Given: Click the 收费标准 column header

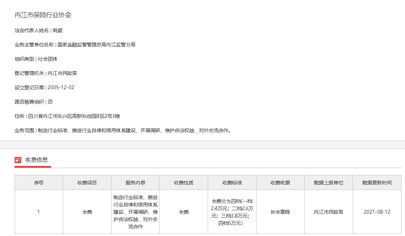Looking at the screenshot, I should [x=232, y=183].
